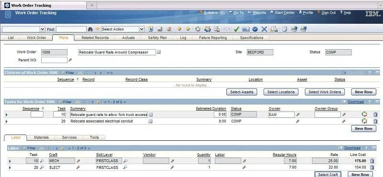Image resolution: width=383 pixels, height=177 pixels.
Task: Expand details of Task 10 row
Action: click(x=6, y=115)
